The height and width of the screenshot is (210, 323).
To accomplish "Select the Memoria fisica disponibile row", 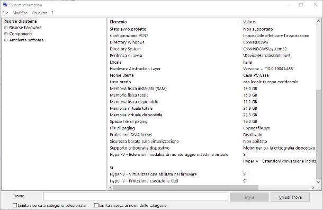I will pyautogui.click(x=212, y=102).
